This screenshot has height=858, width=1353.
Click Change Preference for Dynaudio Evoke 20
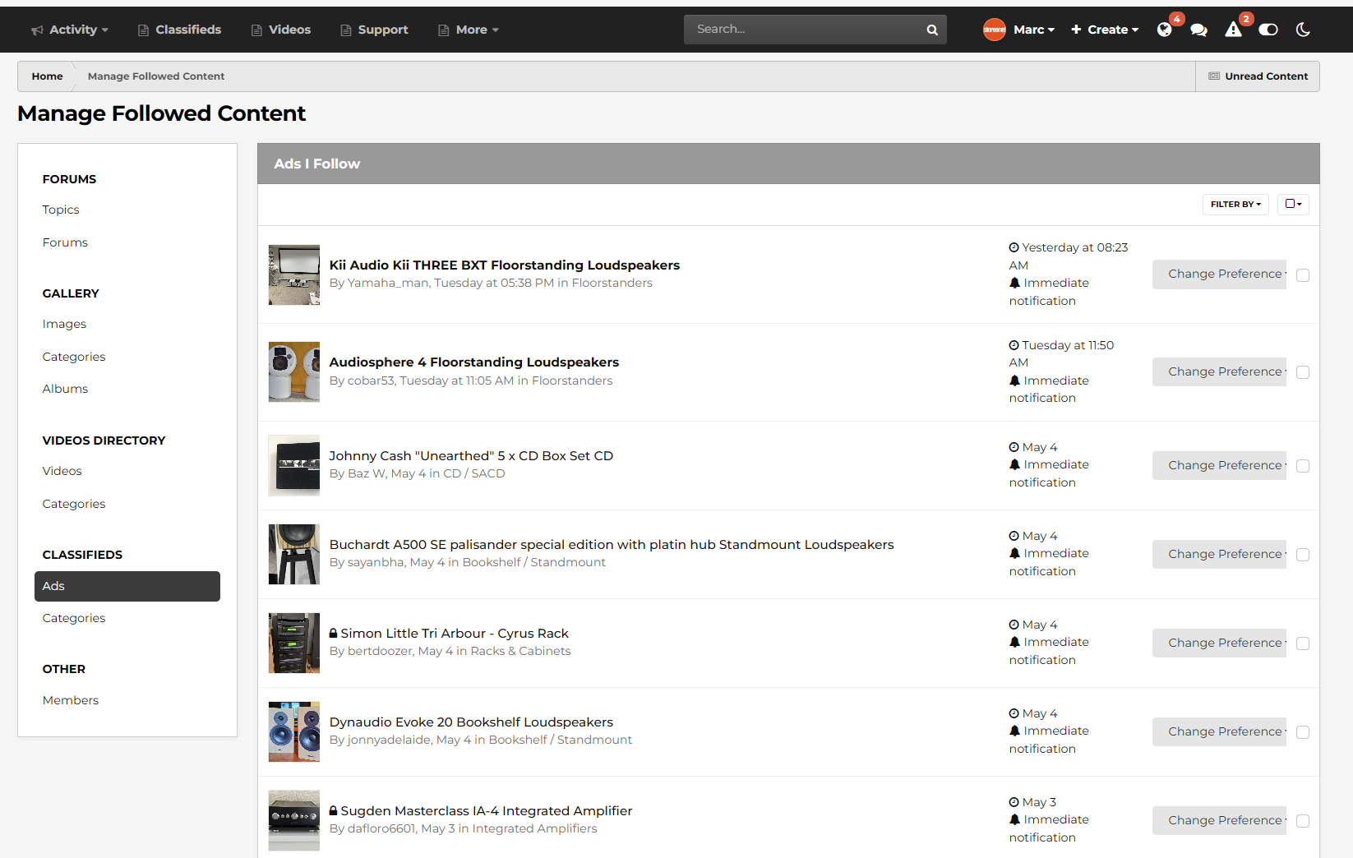pos(1219,731)
